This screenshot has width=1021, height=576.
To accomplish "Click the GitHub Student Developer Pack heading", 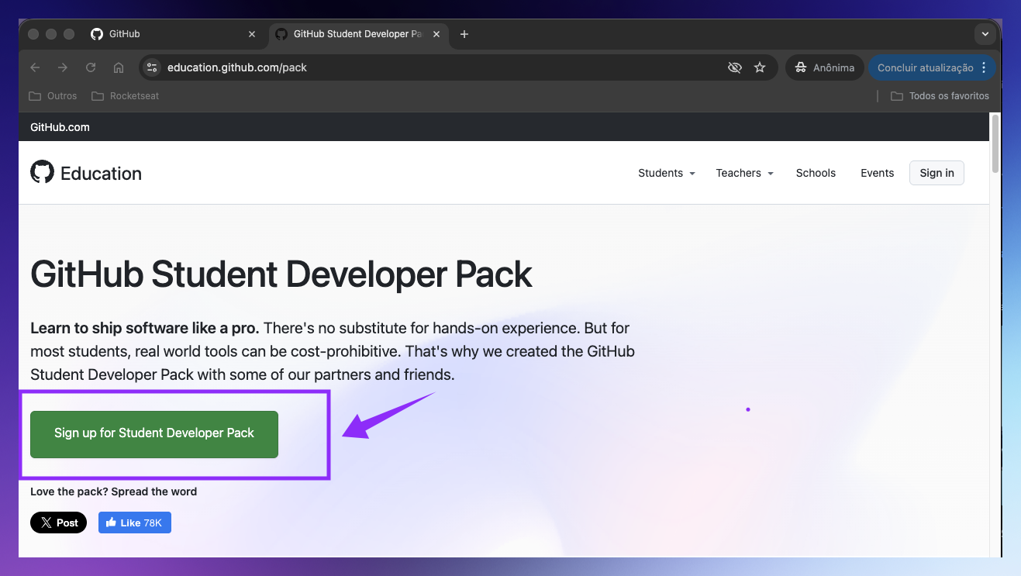I will [281, 274].
